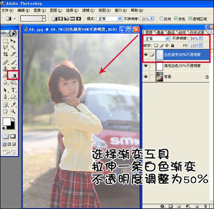This screenshot has width=214, height=209.
Task: Open Layers panel Fill 100% arrow
Action: pyautogui.click(x=201, y=45)
